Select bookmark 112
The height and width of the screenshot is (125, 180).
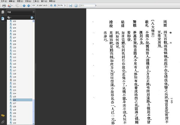[x=14, y=54]
